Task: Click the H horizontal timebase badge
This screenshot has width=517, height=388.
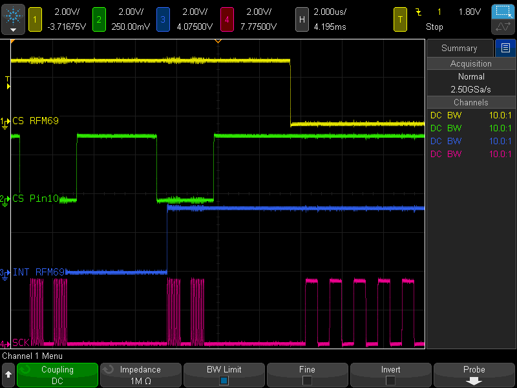Action: tap(301, 19)
